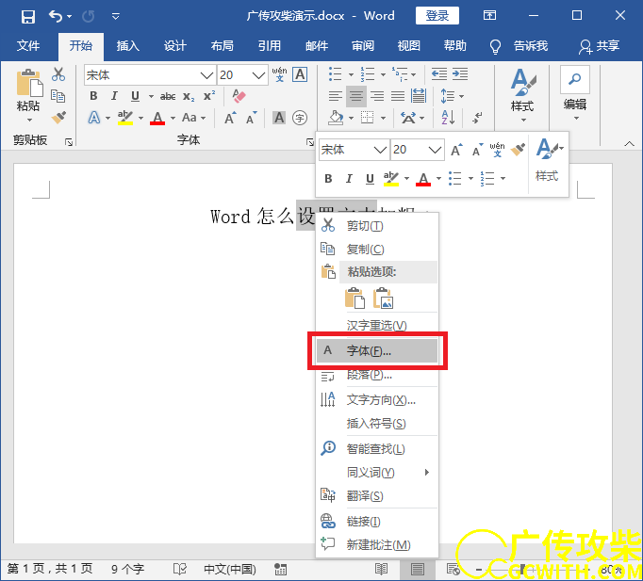Image resolution: width=643 pixels, height=581 pixels.
Task: Align text left in ribbon
Action: 336,96
